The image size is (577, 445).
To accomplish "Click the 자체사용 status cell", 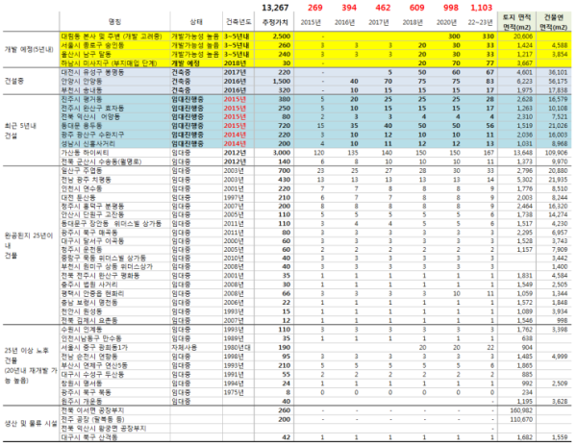I will point(185,347).
